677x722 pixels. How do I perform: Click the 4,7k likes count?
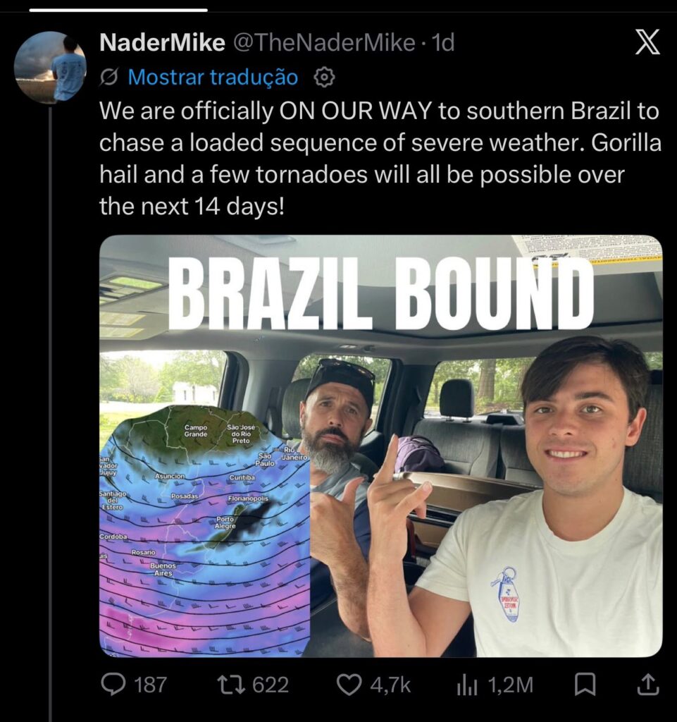point(390,685)
